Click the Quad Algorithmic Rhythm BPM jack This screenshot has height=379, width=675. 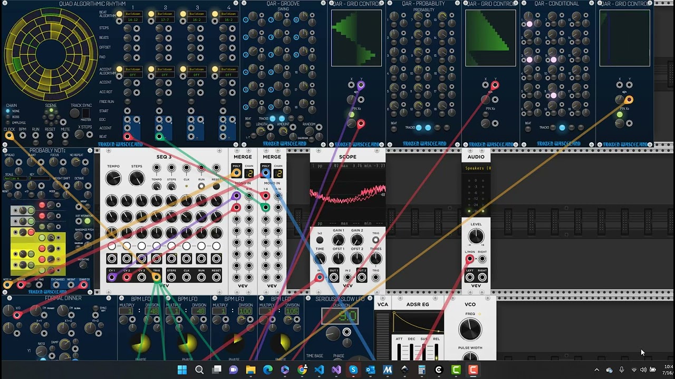click(x=23, y=136)
